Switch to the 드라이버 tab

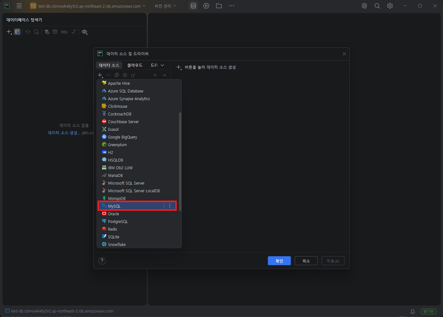click(x=154, y=65)
